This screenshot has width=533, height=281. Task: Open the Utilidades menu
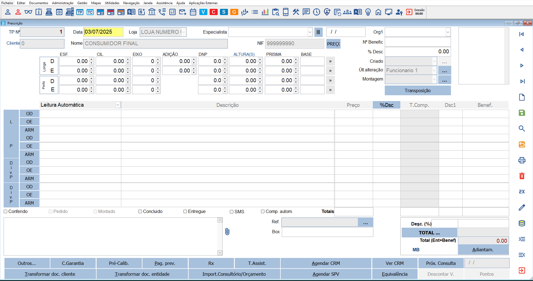tap(112, 3)
